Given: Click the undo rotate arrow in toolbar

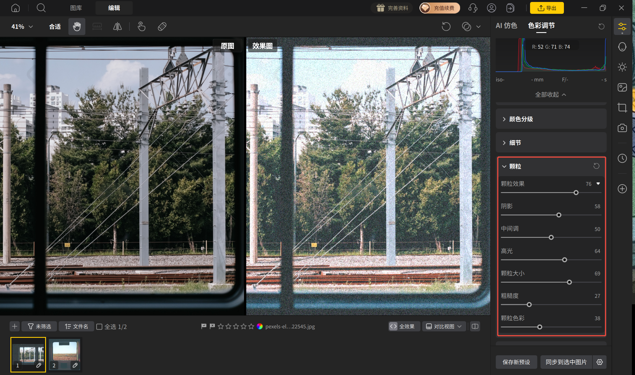Looking at the screenshot, I should [x=446, y=26].
